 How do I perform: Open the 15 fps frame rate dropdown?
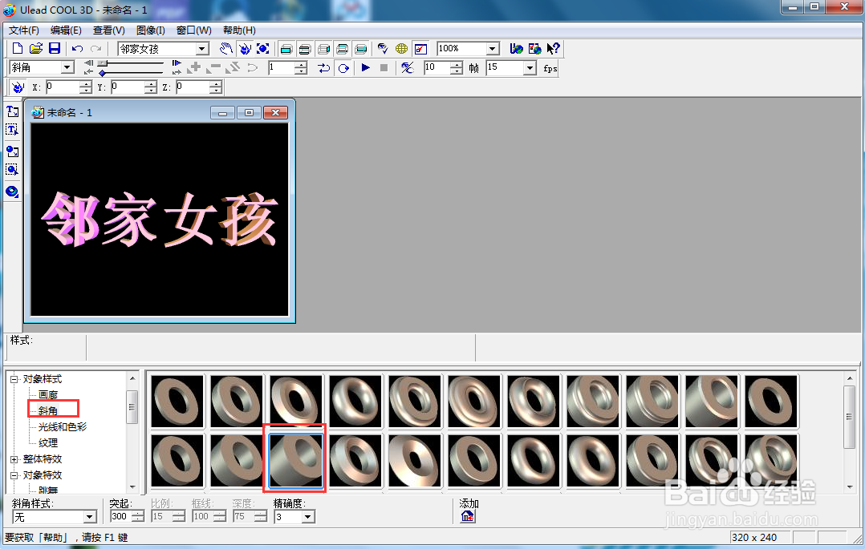pyautogui.click(x=530, y=68)
